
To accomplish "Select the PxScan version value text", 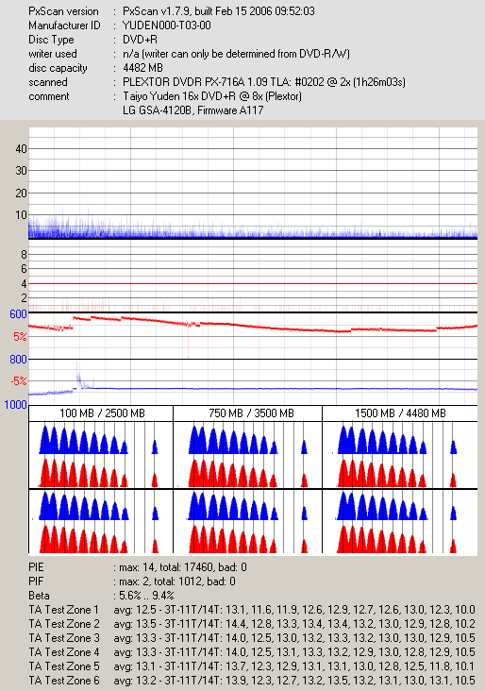I will click(219, 11).
